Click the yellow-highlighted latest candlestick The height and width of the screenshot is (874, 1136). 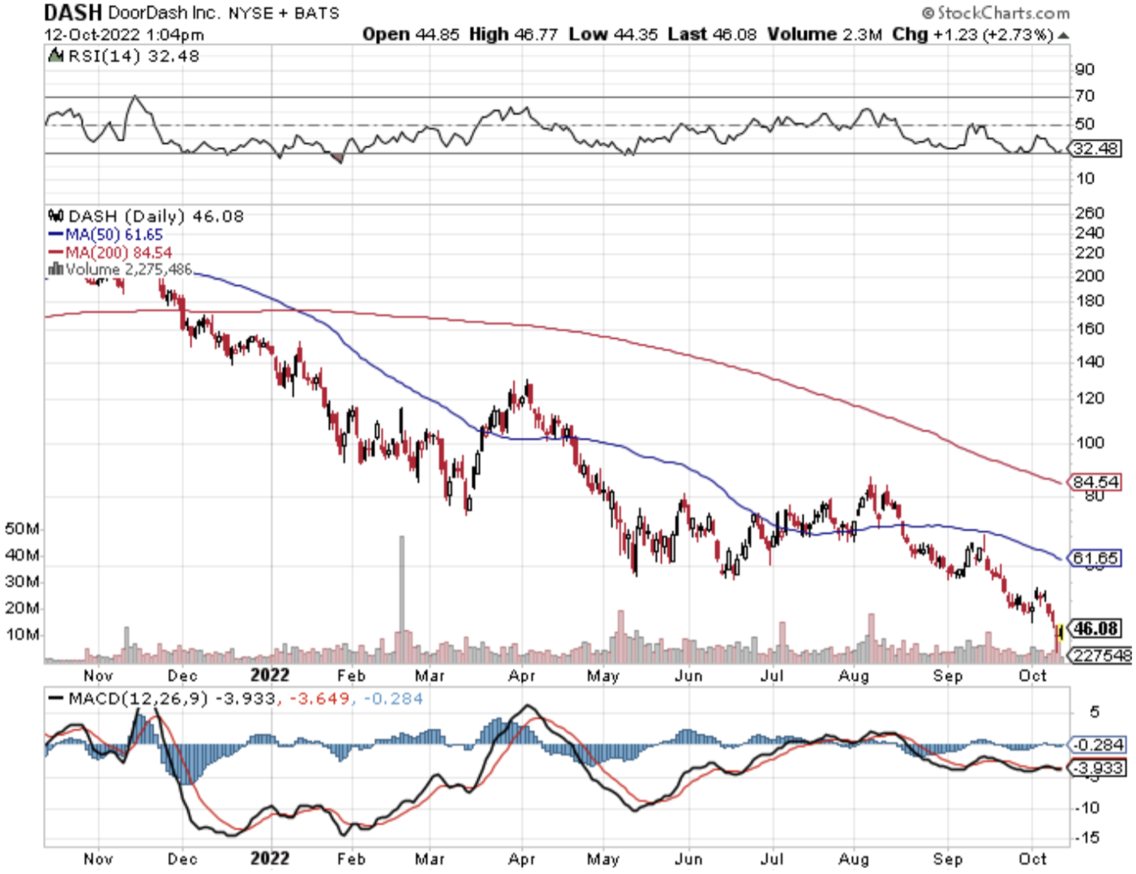(1061, 632)
